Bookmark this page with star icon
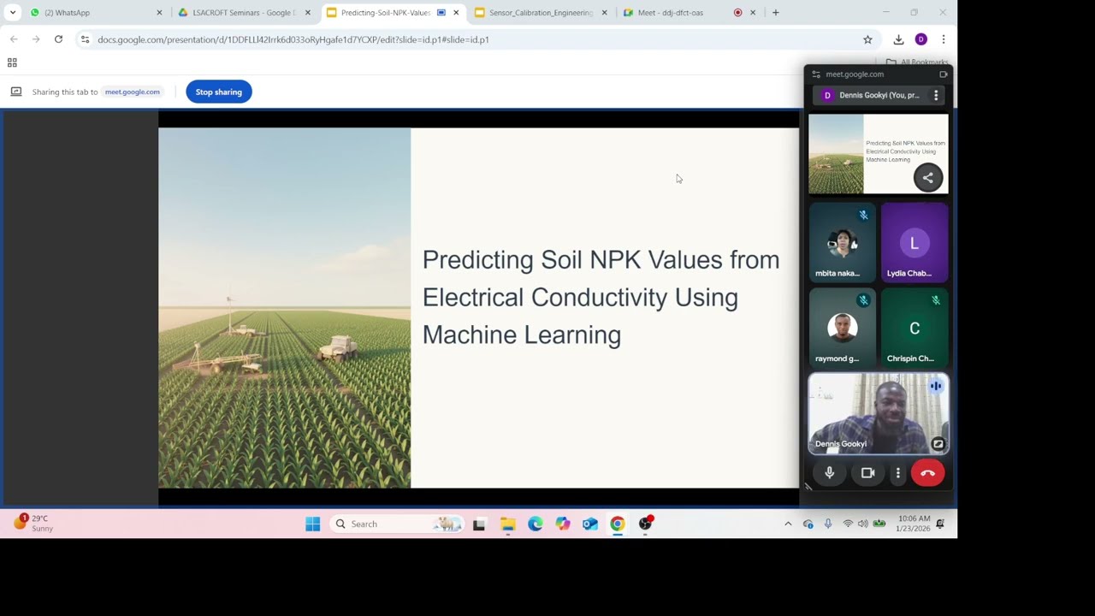This screenshot has height=616, width=1095. [x=867, y=39]
